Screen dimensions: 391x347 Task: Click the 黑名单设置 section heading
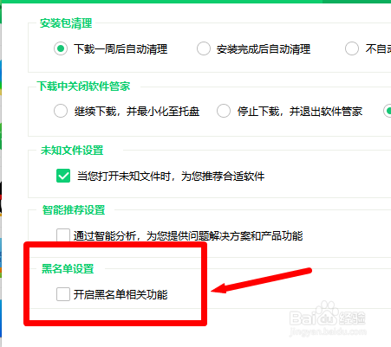[x=68, y=268]
